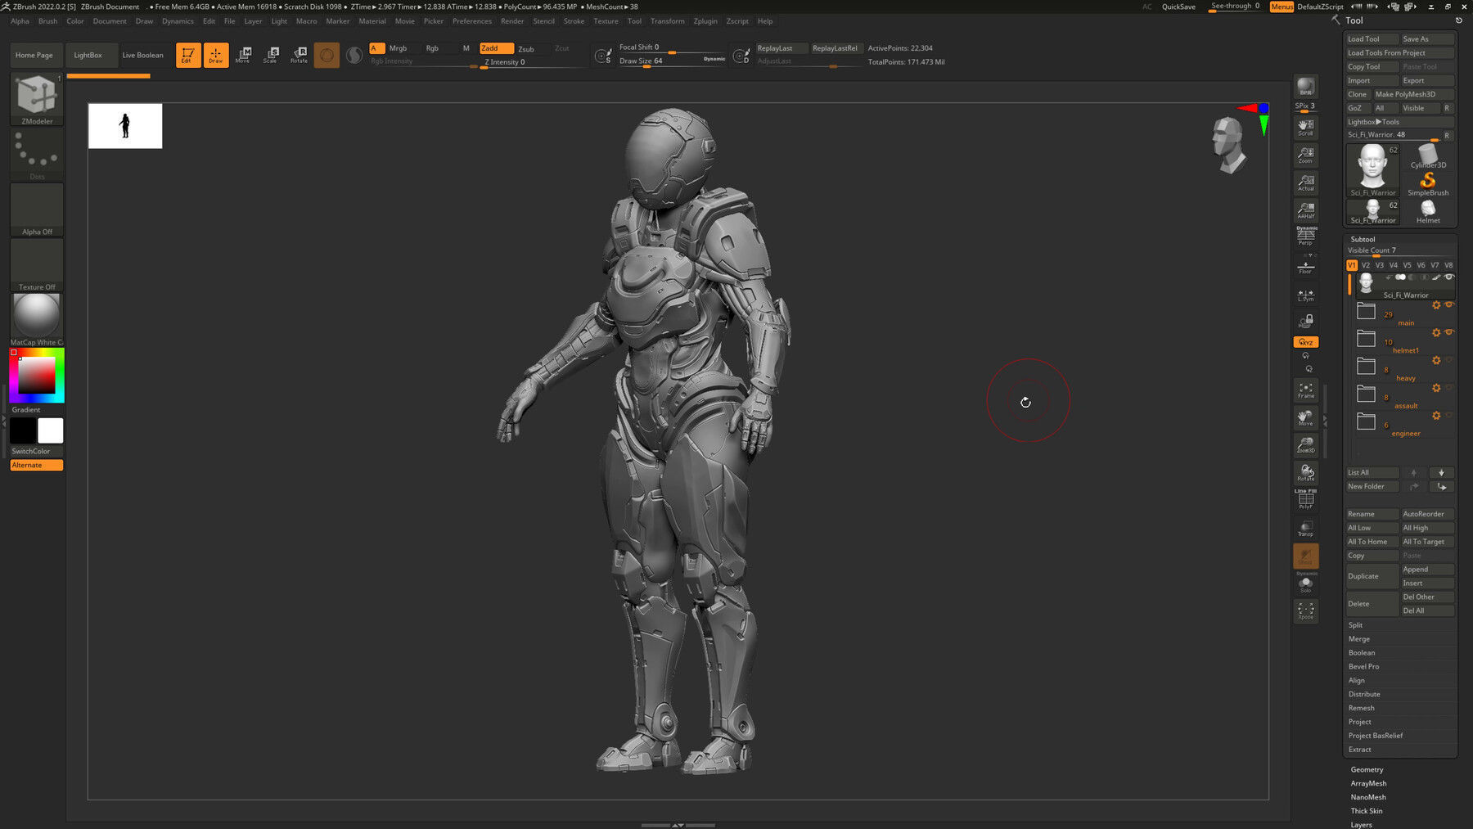This screenshot has height=829, width=1473.
Task: Switch to the Scale gizmo tool
Action: (x=271, y=55)
